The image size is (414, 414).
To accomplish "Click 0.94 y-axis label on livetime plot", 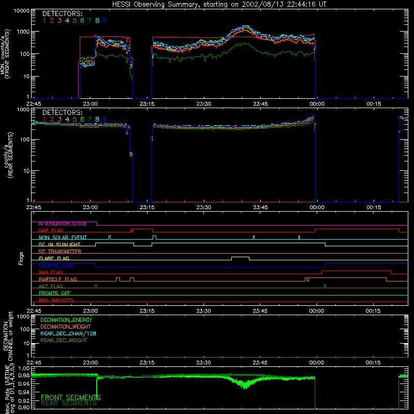I will (24, 392).
